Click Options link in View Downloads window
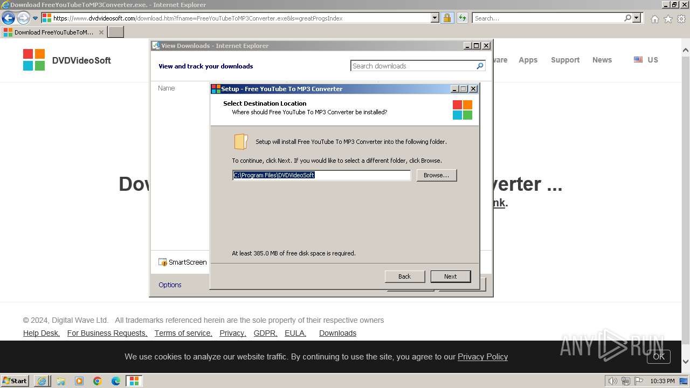This screenshot has height=388, width=690. tap(170, 285)
